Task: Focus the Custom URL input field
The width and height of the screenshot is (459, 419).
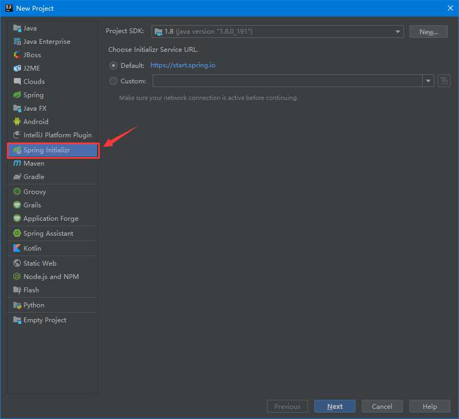Action: [x=288, y=81]
